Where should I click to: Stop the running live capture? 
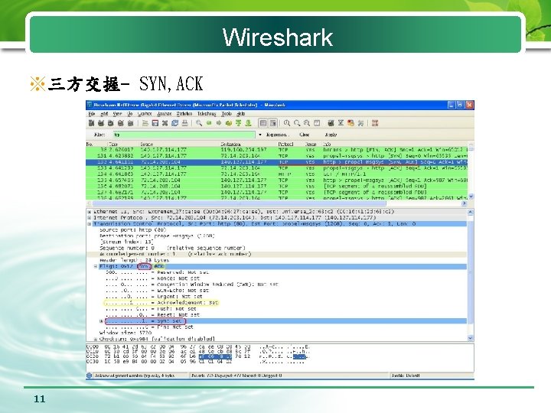[x=121, y=123]
